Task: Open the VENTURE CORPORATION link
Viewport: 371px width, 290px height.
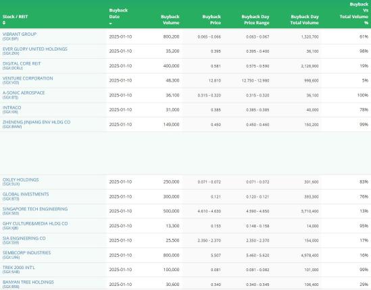Action: 28,78
